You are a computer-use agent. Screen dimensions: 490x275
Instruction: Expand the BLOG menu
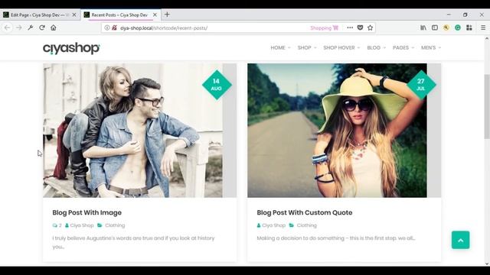pos(376,47)
